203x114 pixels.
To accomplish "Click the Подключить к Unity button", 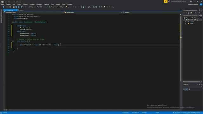I will click(x=56, y=7).
